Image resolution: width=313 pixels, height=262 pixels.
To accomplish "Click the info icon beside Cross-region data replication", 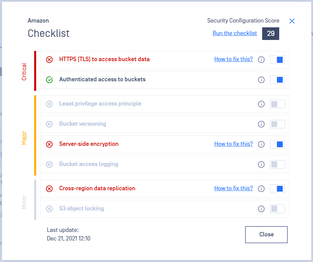I will click(x=261, y=189).
